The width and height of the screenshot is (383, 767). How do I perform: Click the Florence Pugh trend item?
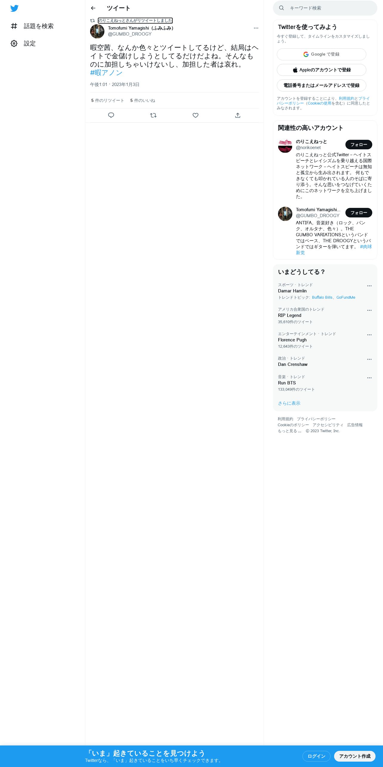(x=325, y=340)
